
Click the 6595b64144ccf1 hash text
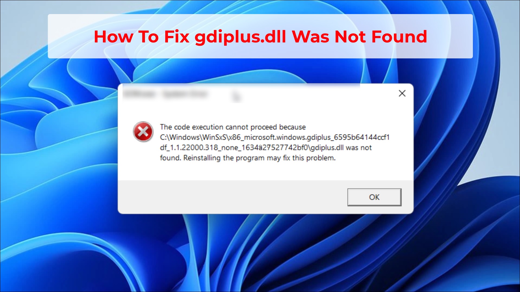pos(362,137)
